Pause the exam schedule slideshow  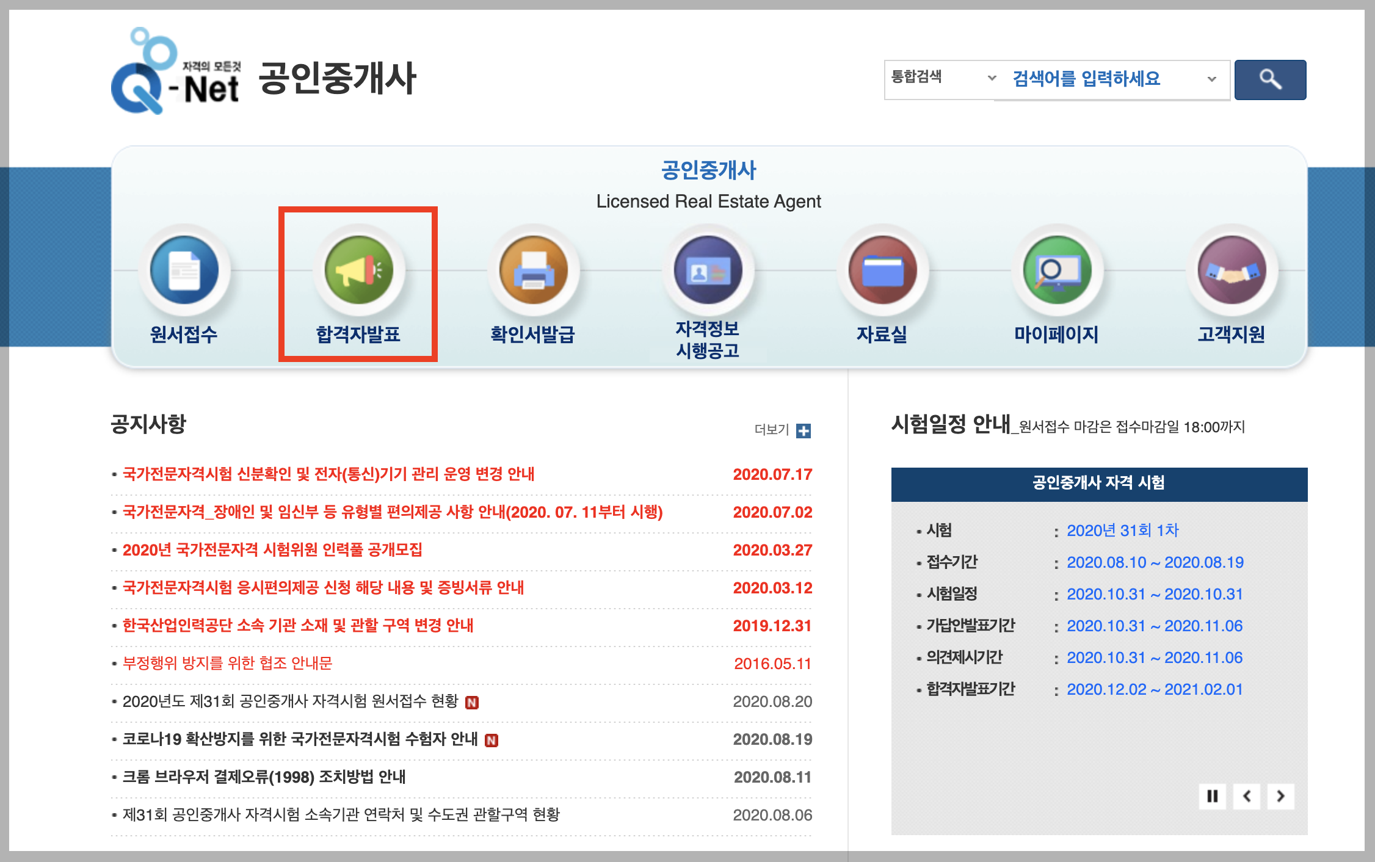coord(1213,796)
